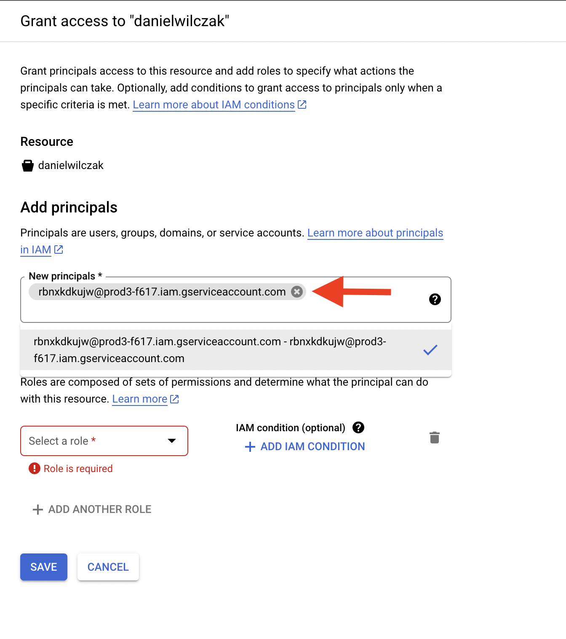
Task: Open Learn more about principals link
Action: pyautogui.click(x=375, y=233)
